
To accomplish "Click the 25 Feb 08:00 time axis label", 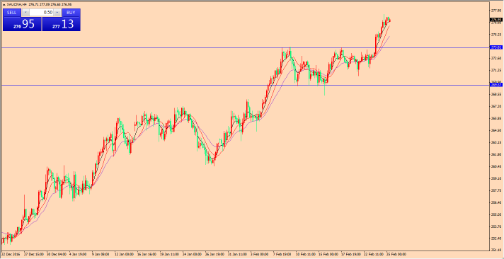I will tap(397, 254).
